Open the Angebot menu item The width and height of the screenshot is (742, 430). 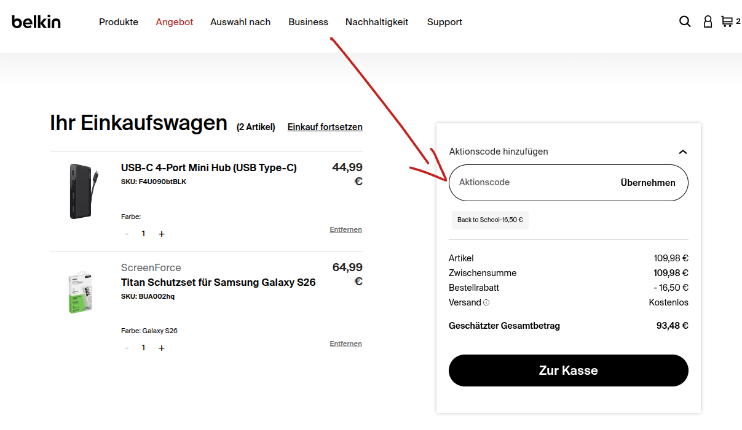click(175, 21)
